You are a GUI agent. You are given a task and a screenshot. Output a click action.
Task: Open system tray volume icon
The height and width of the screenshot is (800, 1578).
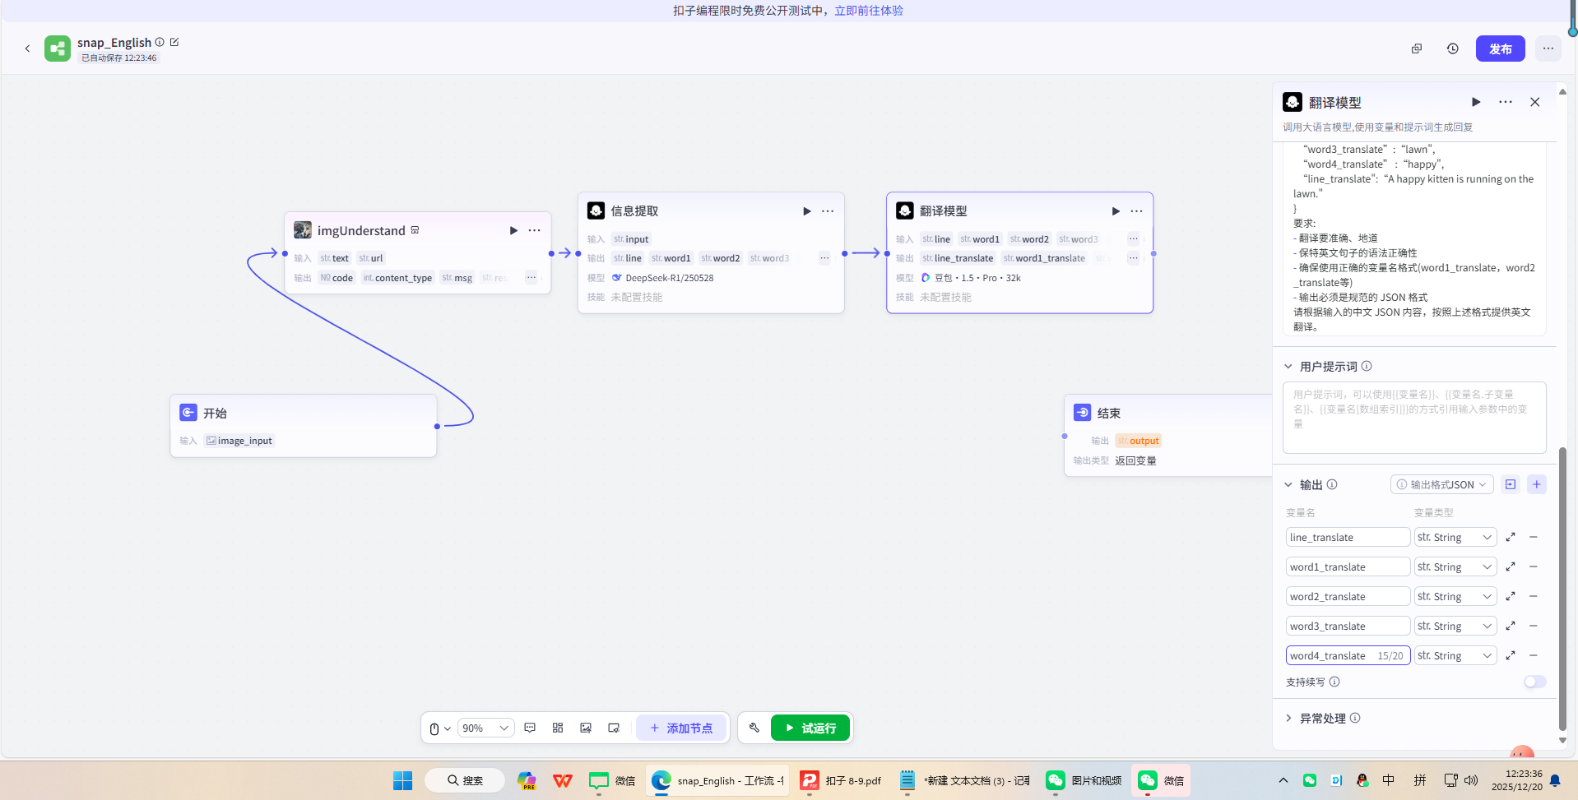coord(1471,780)
